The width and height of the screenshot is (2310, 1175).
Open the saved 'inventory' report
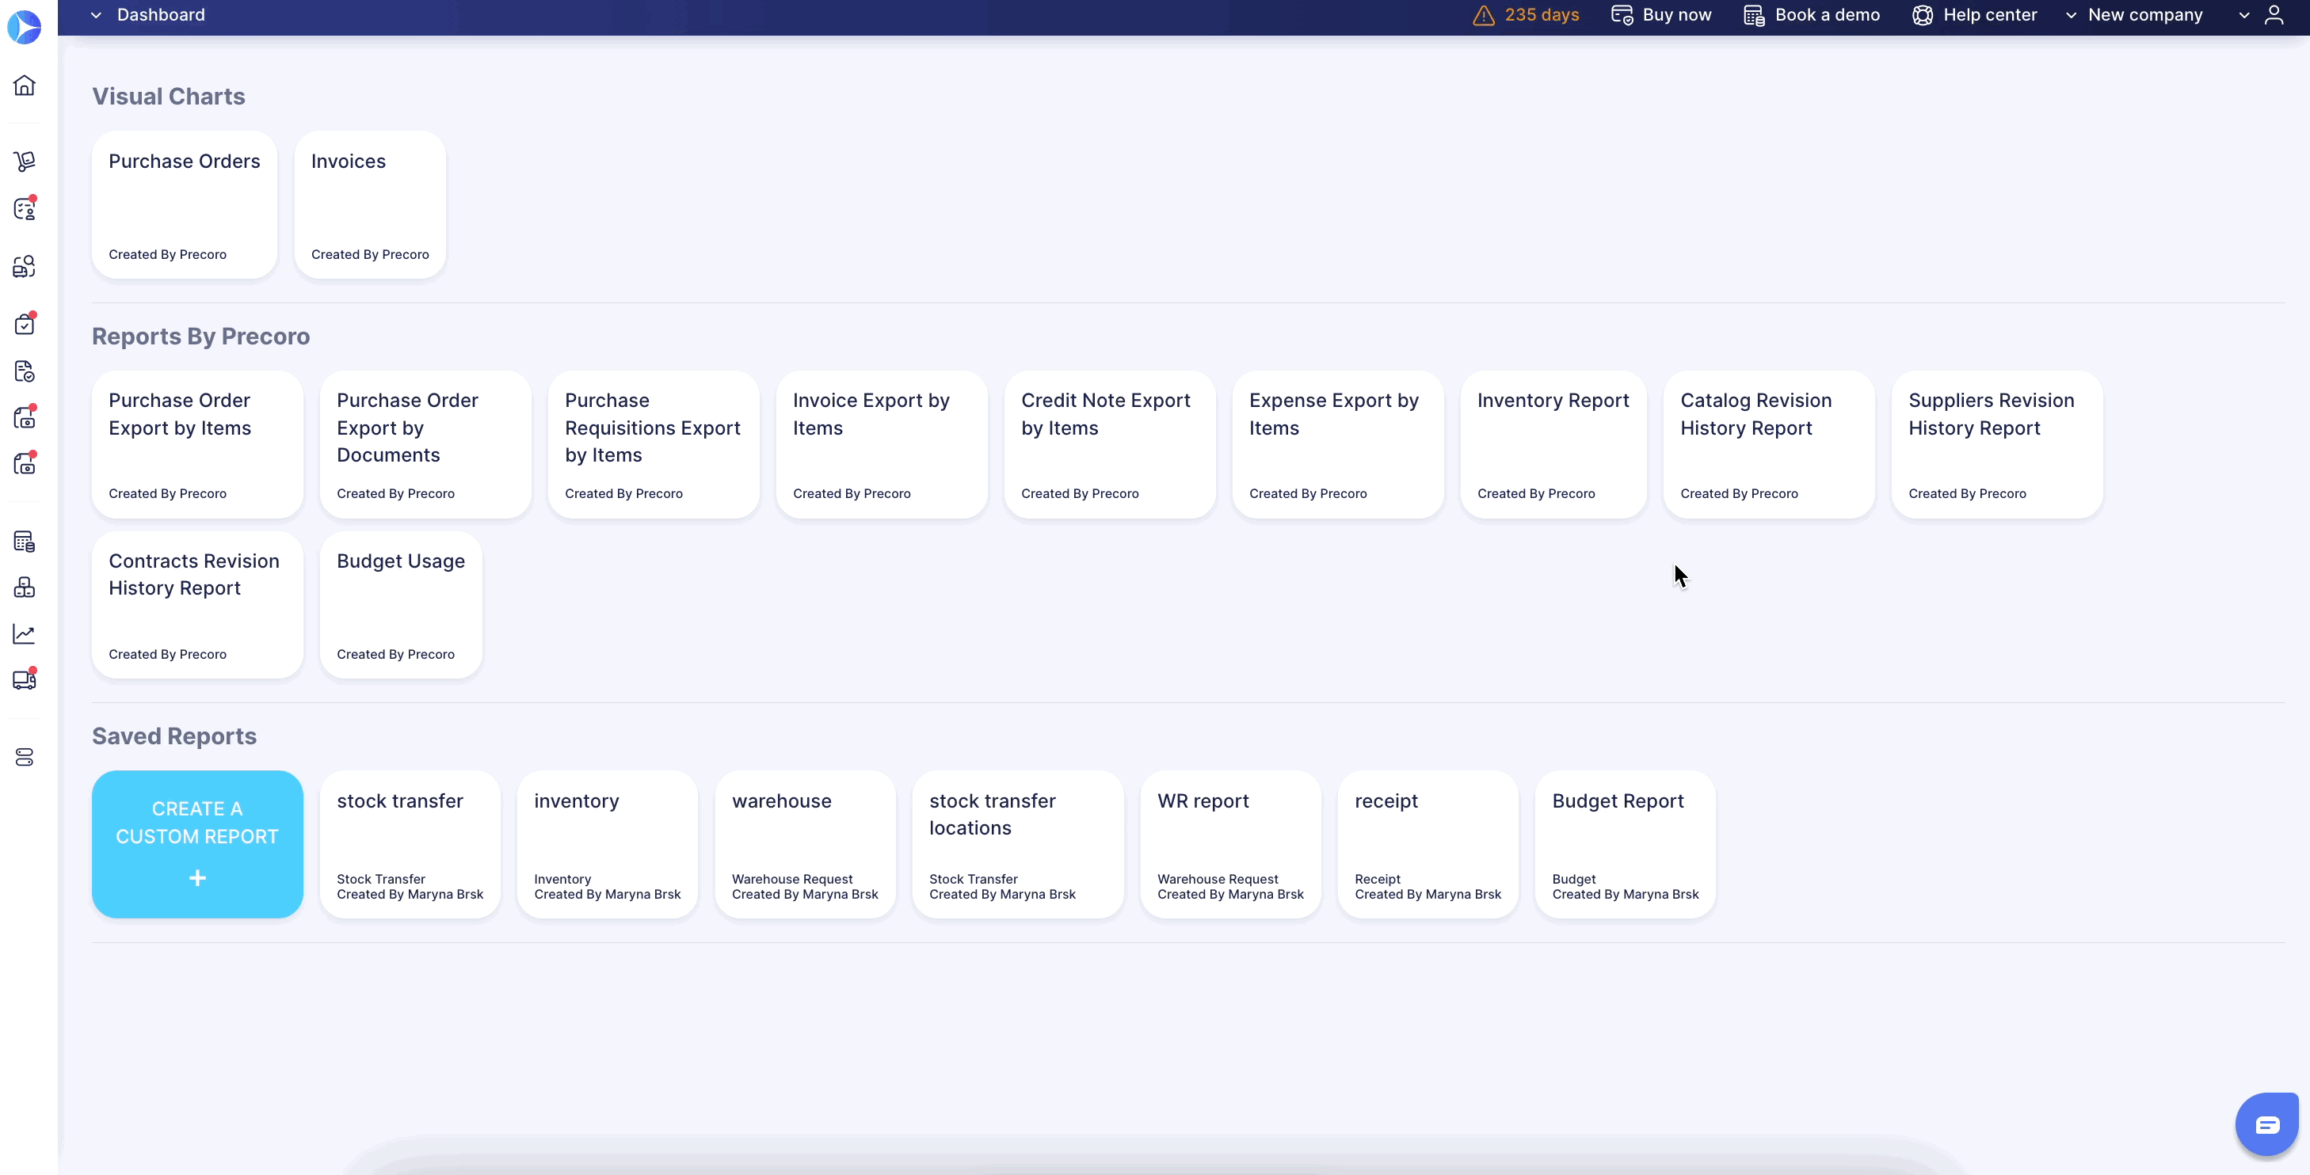(607, 844)
